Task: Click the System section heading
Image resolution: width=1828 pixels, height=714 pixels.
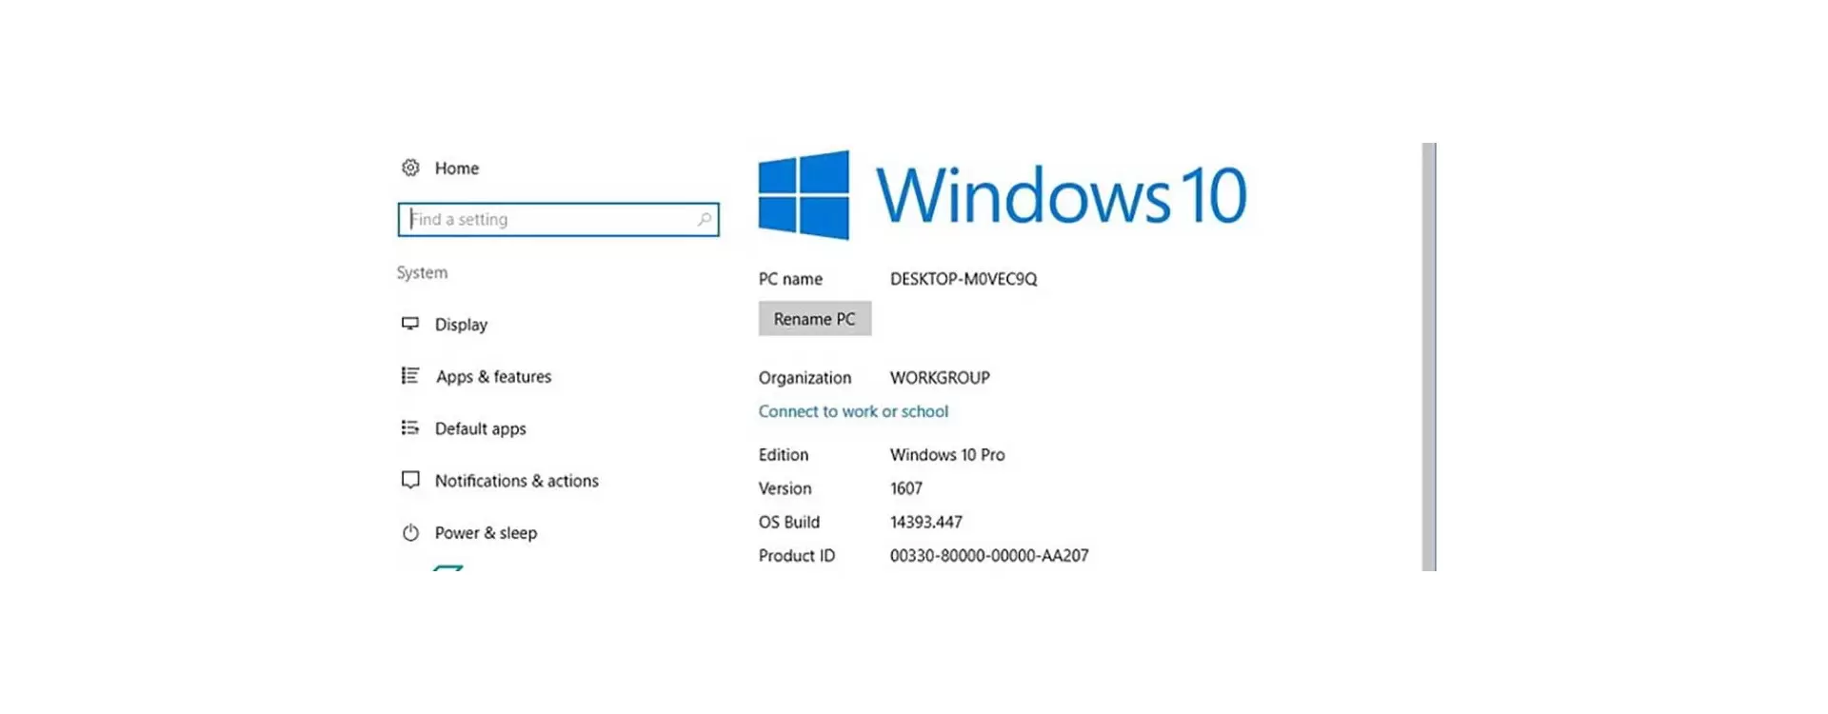Action: click(422, 272)
